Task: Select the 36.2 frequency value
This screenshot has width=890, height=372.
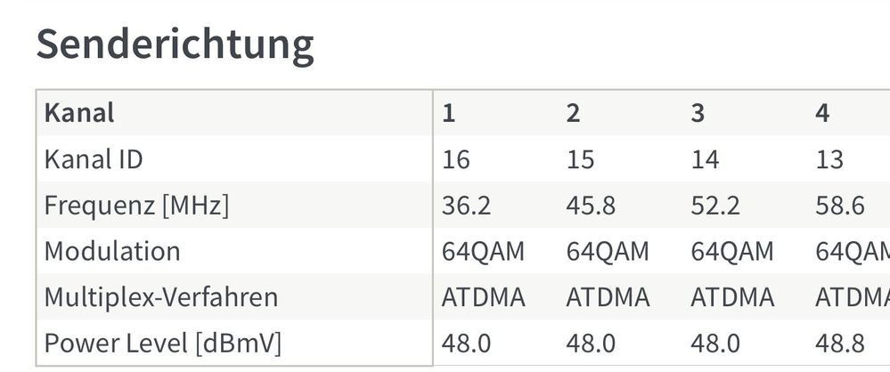Action: click(x=466, y=206)
